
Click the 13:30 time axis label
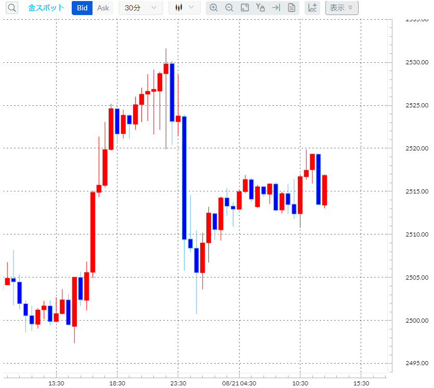[56, 383]
